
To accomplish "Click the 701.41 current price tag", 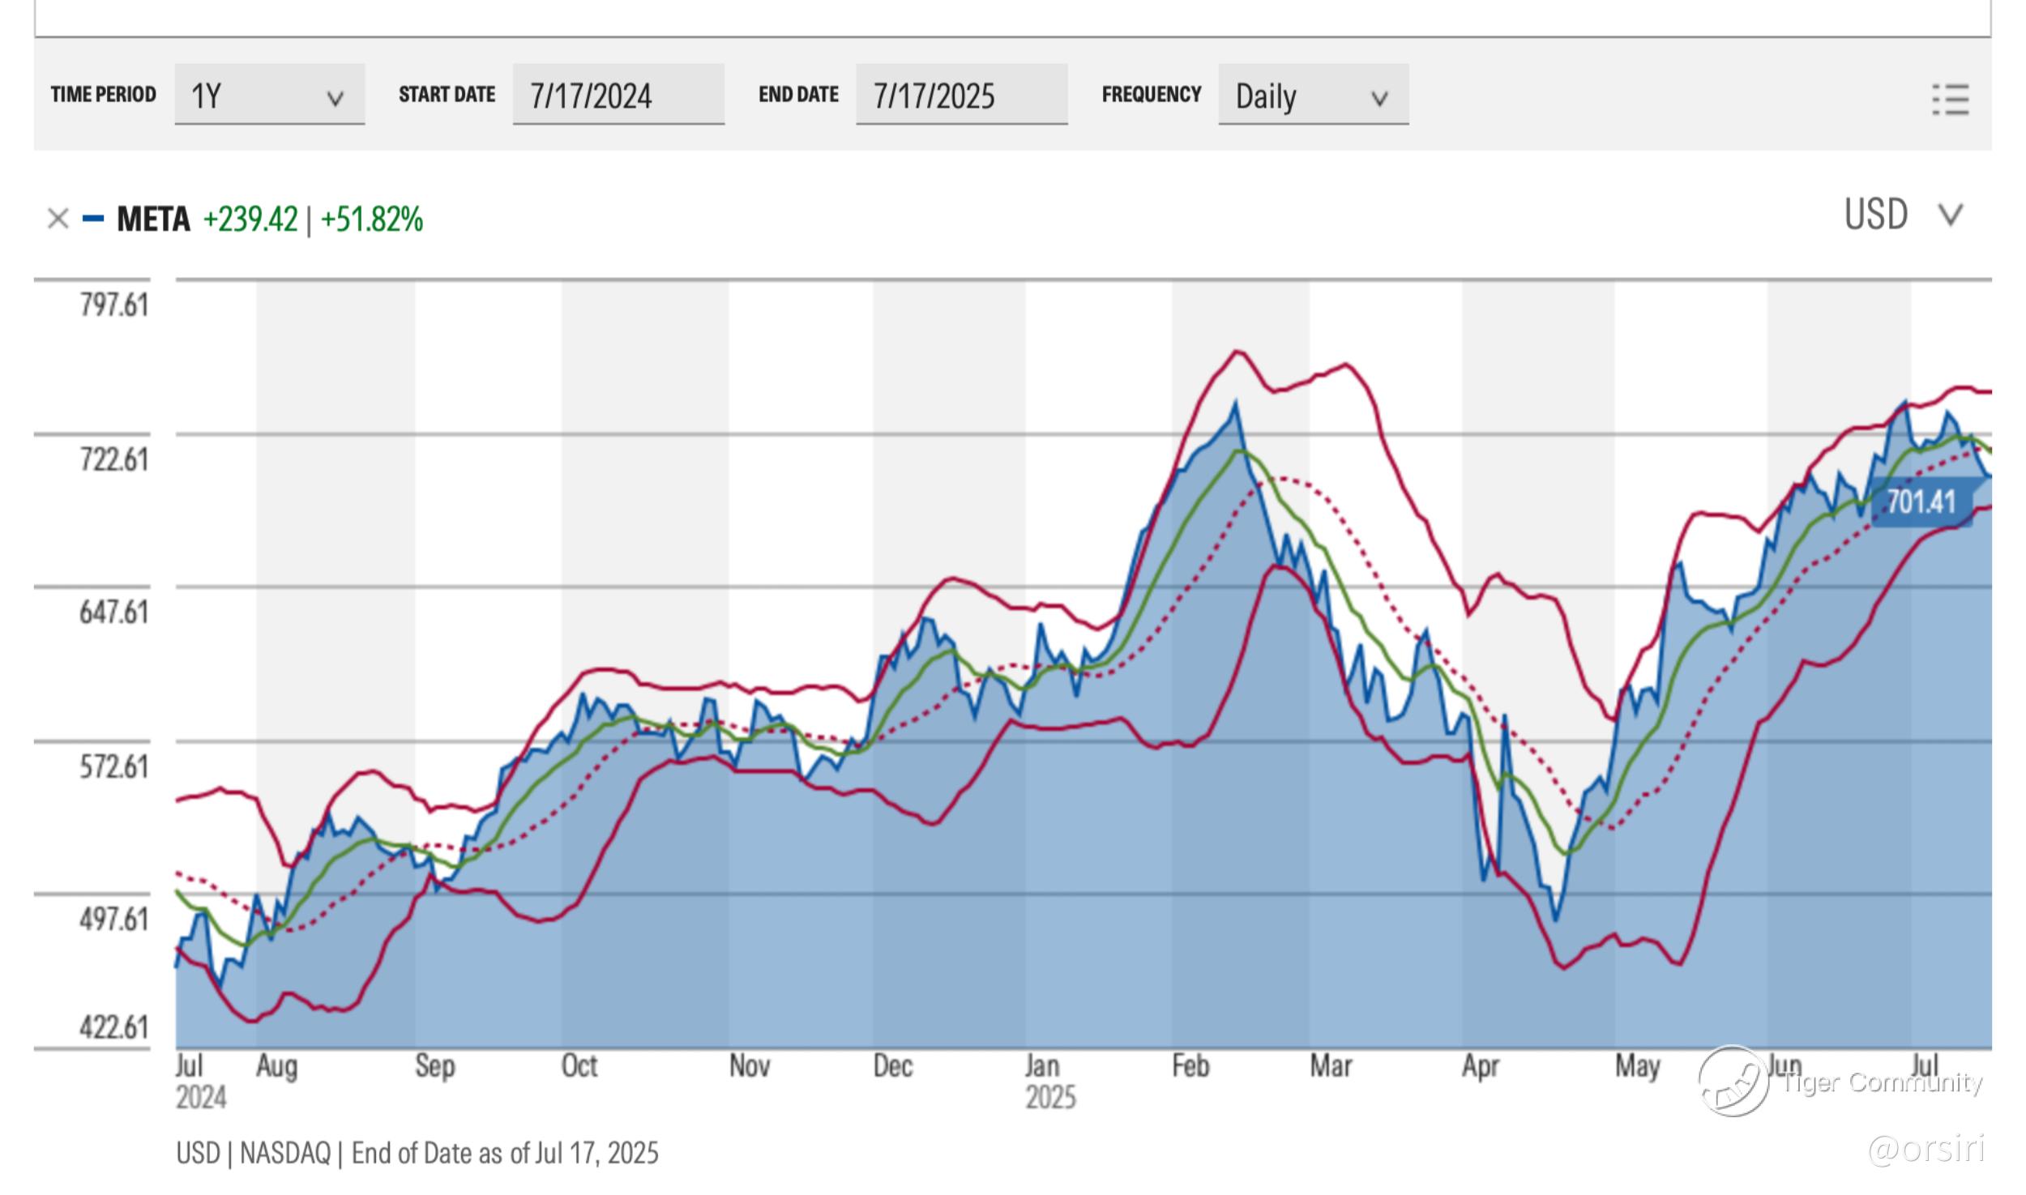I will click(x=1921, y=501).
